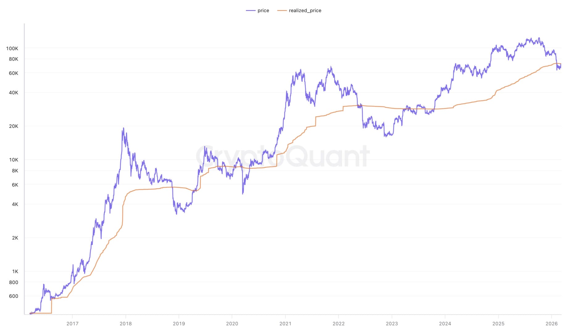This screenshot has height=333, width=568.
Task: Toggle the price series in legend
Action: click(263, 10)
